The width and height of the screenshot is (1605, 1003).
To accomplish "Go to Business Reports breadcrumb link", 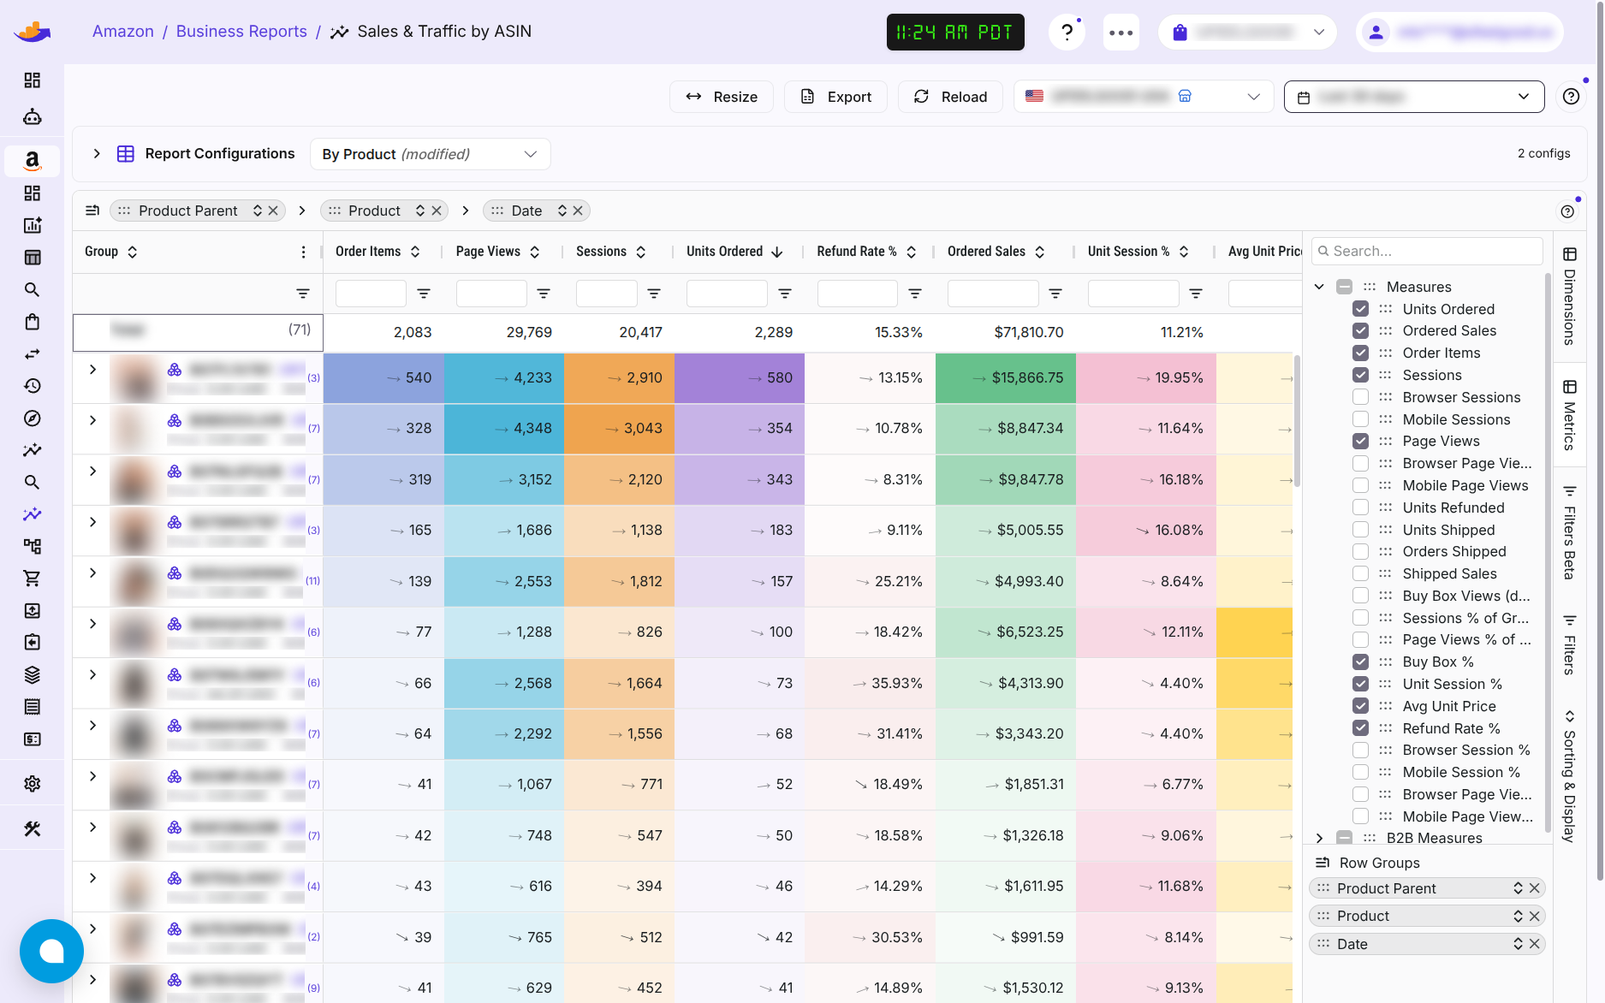I will point(241,32).
